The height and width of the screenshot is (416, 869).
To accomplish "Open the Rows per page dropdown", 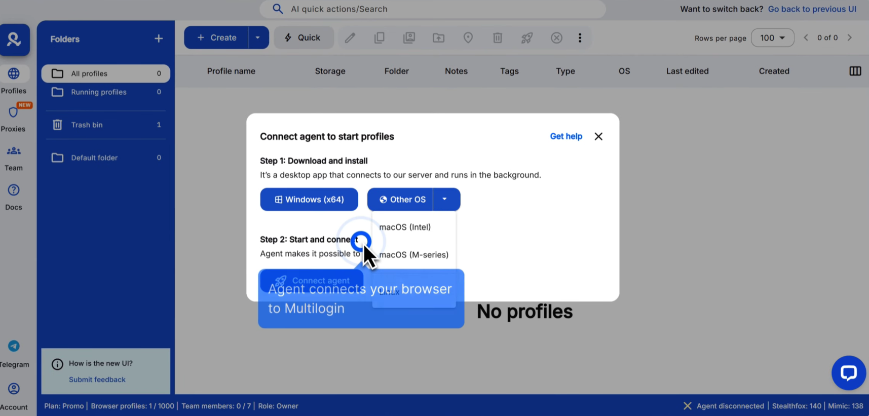I will coord(772,38).
